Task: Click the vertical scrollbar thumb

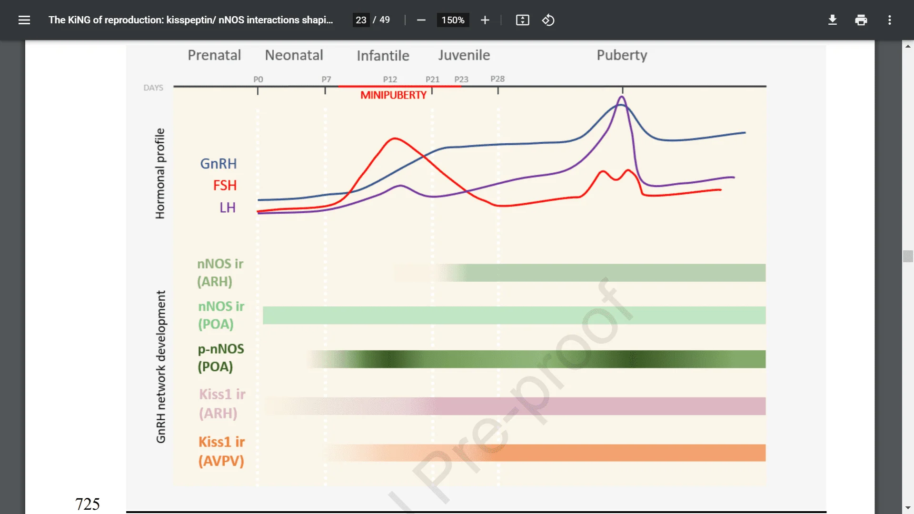Action: click(x=908, y=257)
